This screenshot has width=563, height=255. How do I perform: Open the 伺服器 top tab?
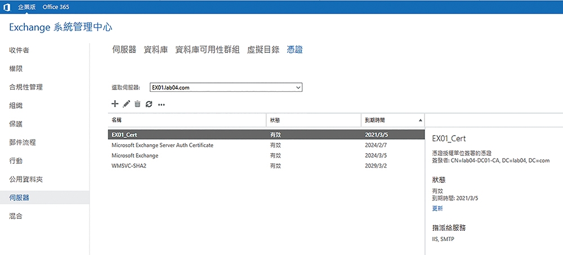coord(124,50)
